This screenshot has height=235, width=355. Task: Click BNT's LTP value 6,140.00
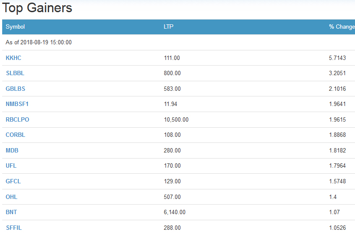[x=175, y=212]
